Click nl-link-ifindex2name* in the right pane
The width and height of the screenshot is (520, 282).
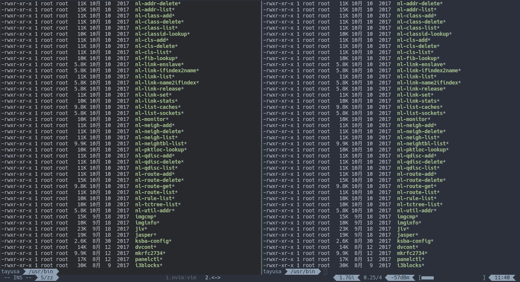pos(429,70)
